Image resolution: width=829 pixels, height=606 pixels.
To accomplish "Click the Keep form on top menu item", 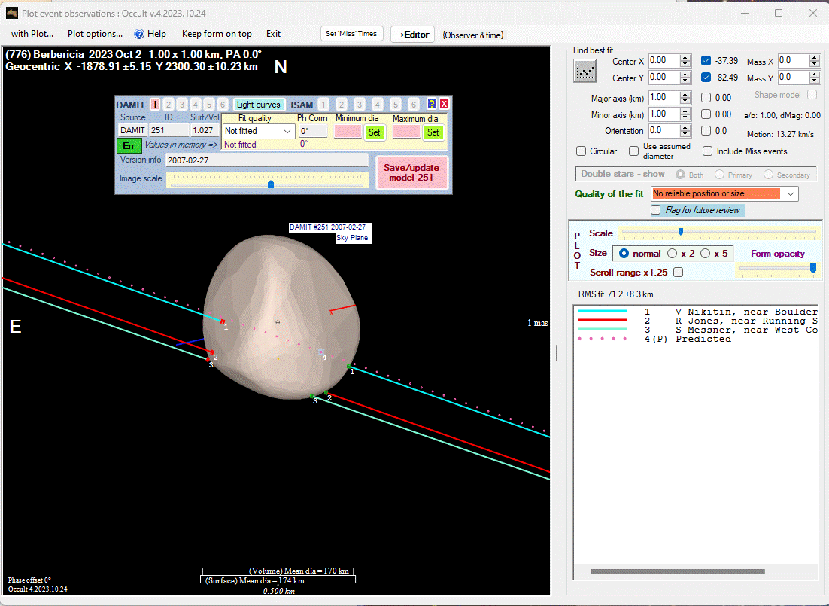I will point(217,34).
